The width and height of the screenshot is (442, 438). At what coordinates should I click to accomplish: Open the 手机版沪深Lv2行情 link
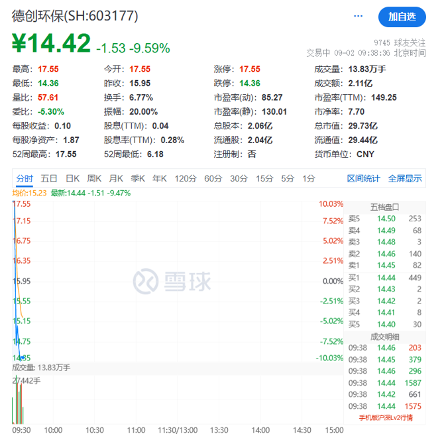386,417
